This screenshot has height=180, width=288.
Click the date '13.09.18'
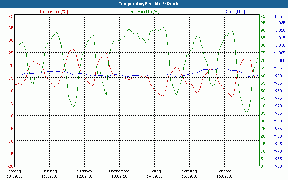click(x=120, y=176)
